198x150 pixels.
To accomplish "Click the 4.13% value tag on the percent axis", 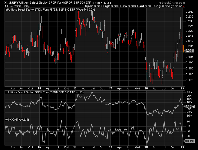I will click(189, 106).
